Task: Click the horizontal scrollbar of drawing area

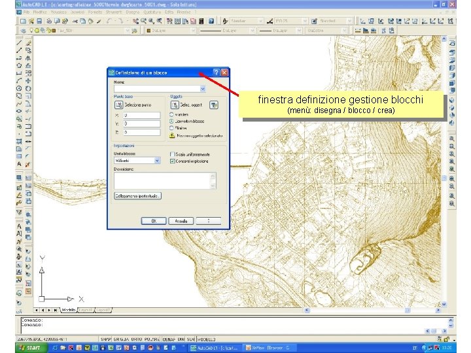Action: 372,310
